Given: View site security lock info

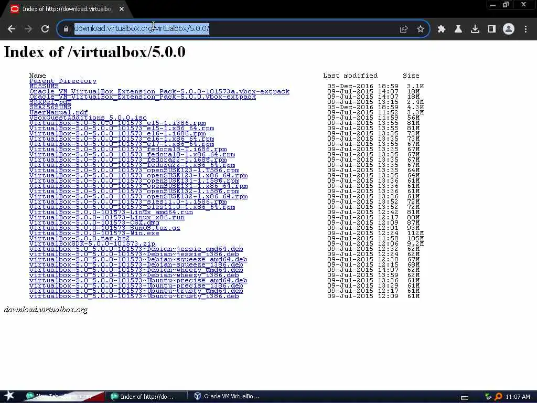Looking at the screenshot, I should 66,29.
